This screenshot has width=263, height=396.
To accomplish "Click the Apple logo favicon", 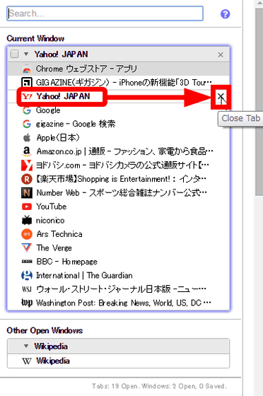I will click(26, 137).
